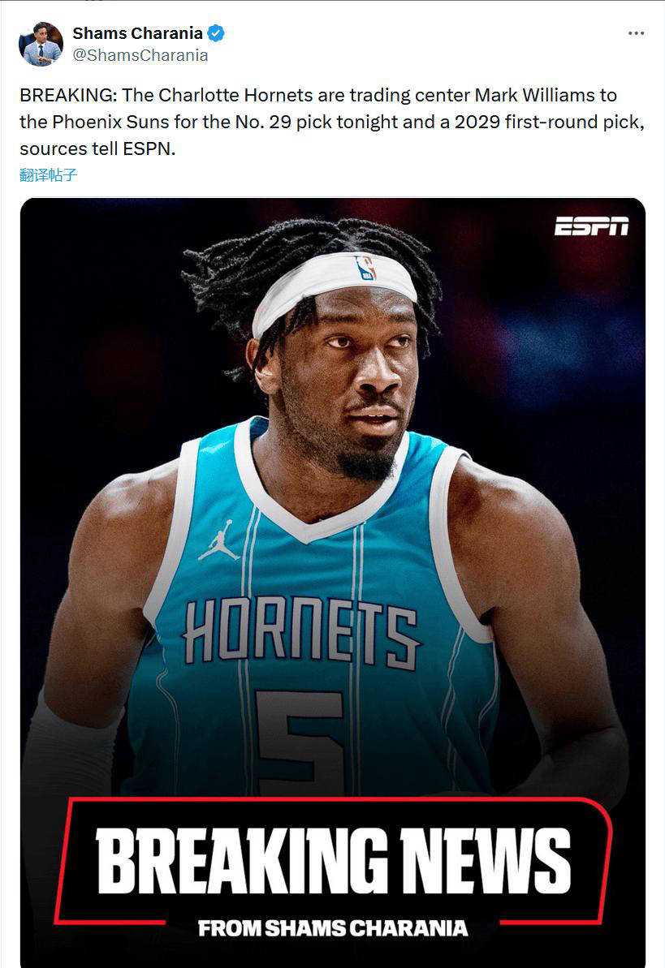Click the tweet text starting with BREAKING
The image size is (665, 968).
pos(333,123)
